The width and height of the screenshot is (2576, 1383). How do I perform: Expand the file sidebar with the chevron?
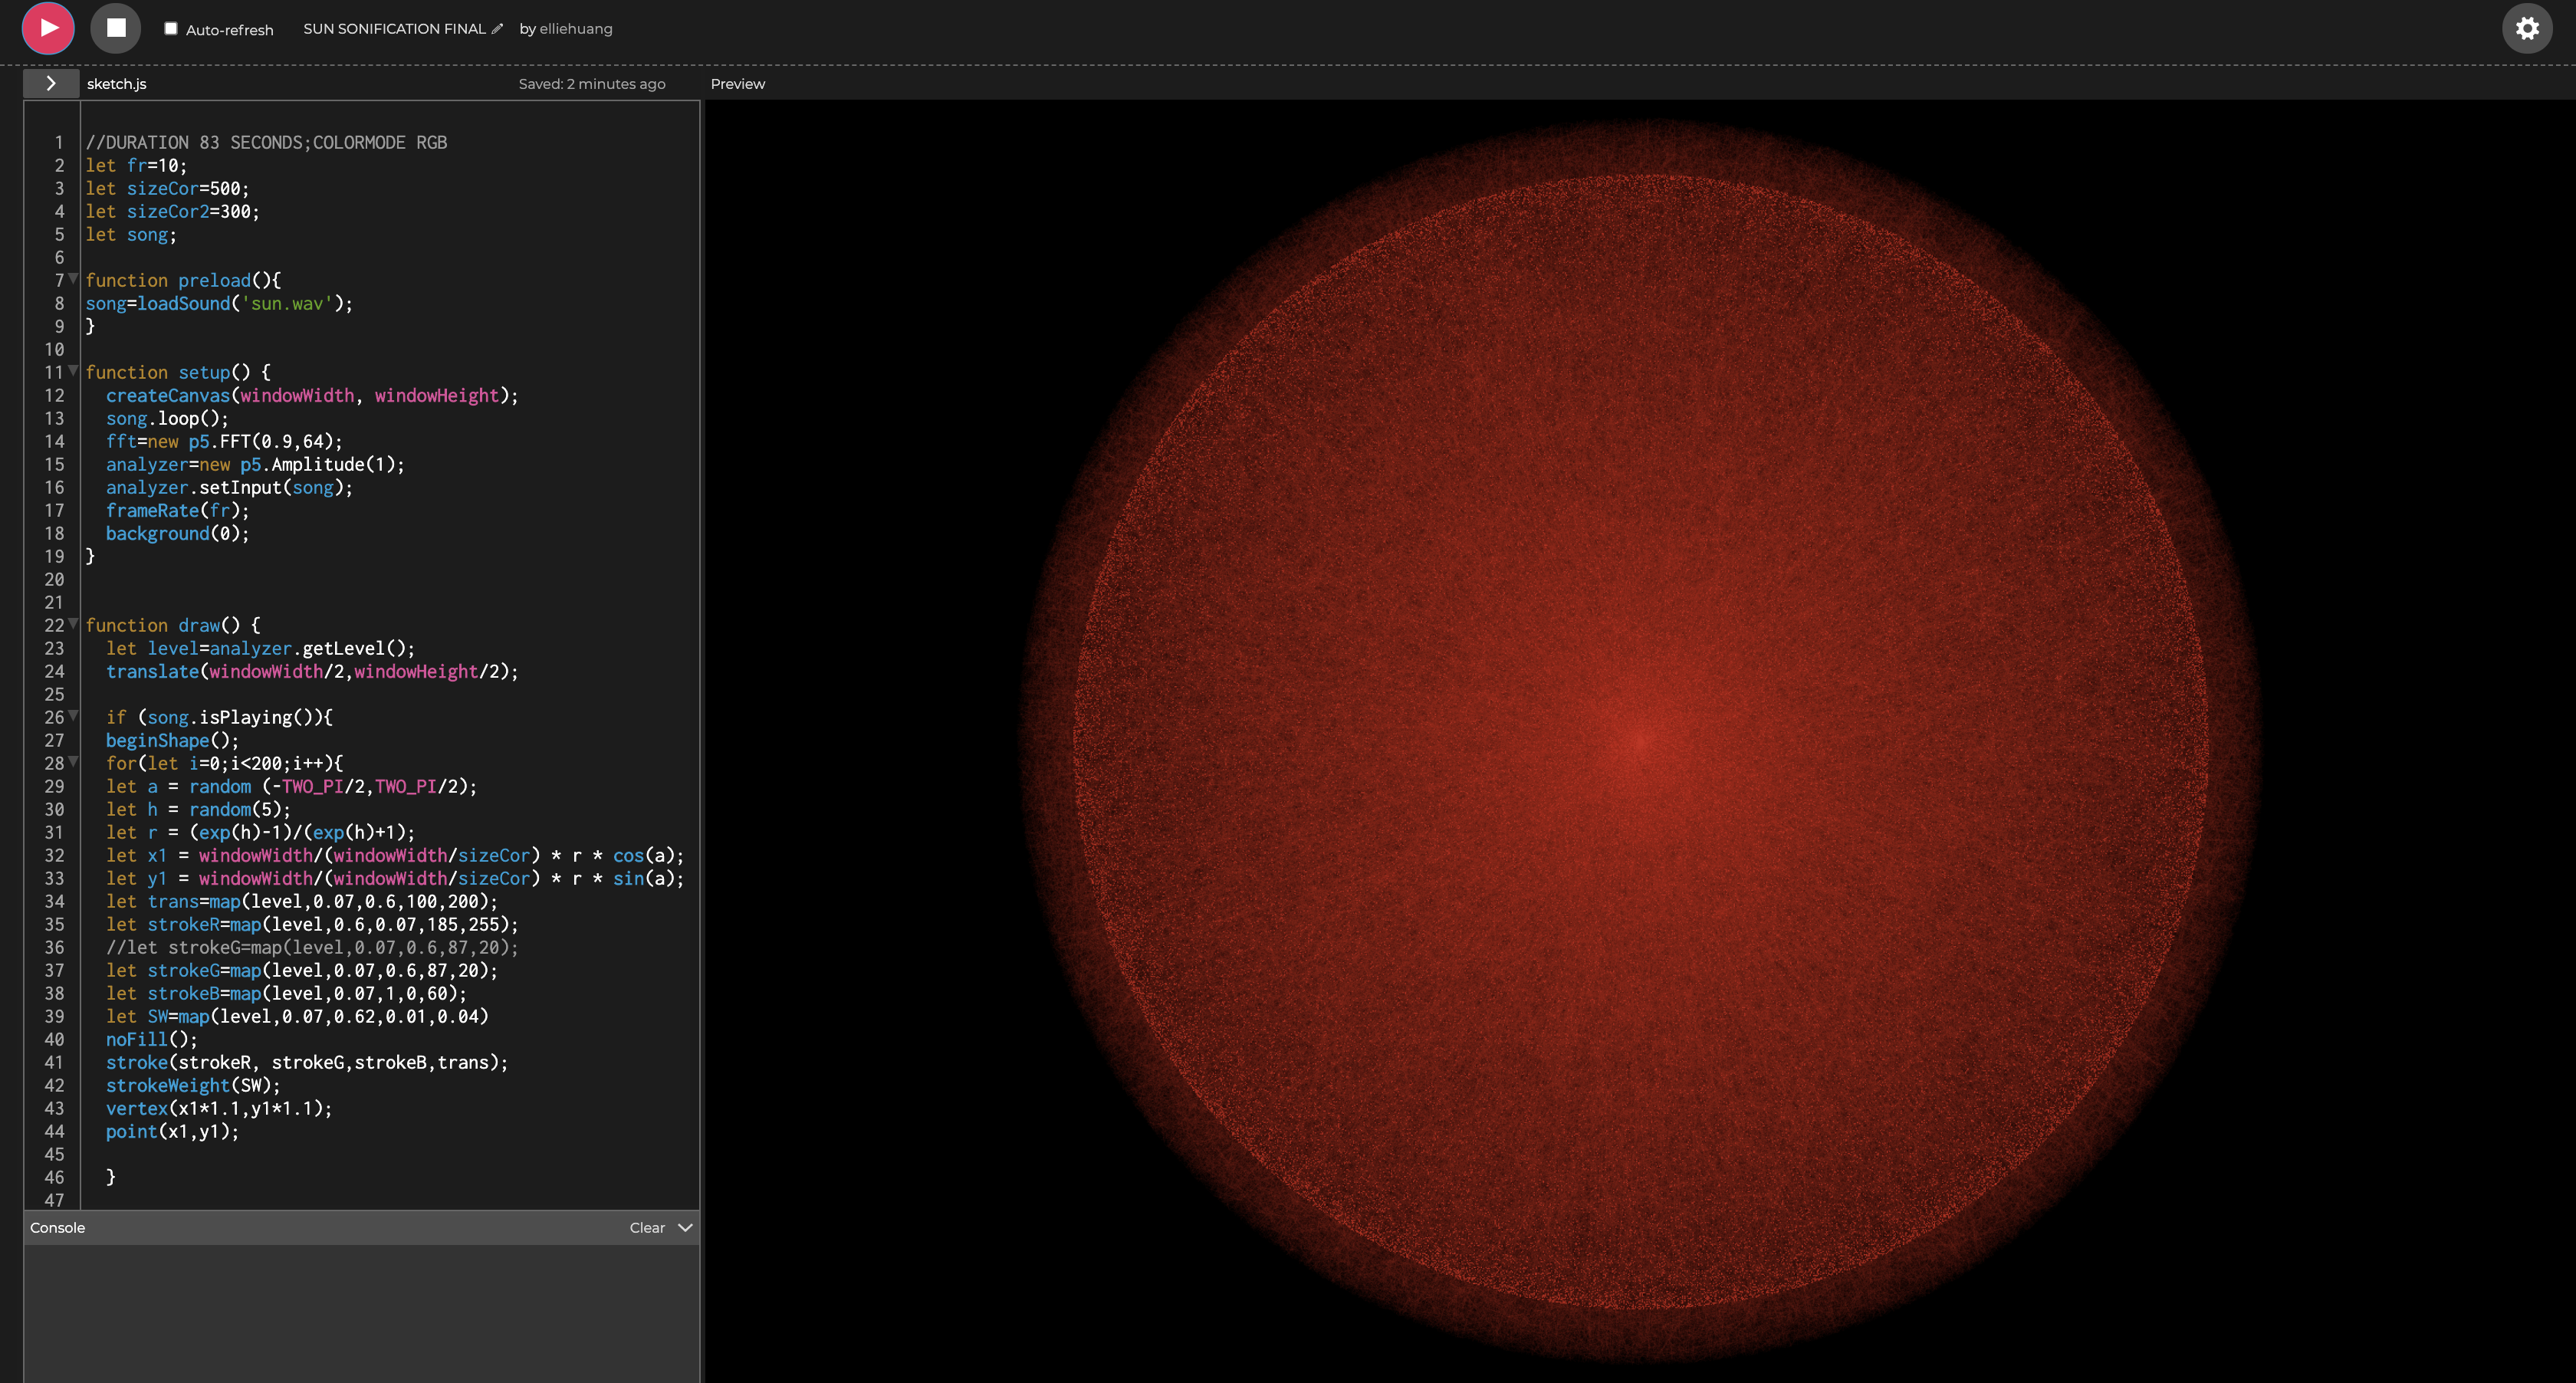51,84
